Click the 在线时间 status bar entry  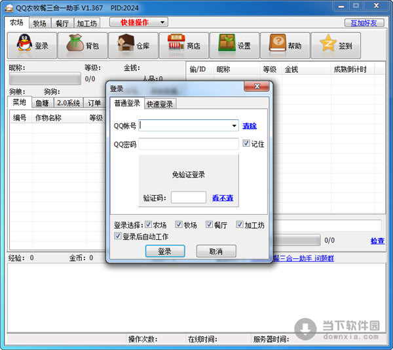click(202, 340)
